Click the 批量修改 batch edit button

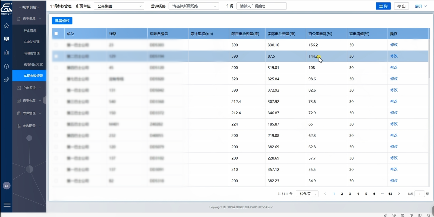(x=62, y=21)
